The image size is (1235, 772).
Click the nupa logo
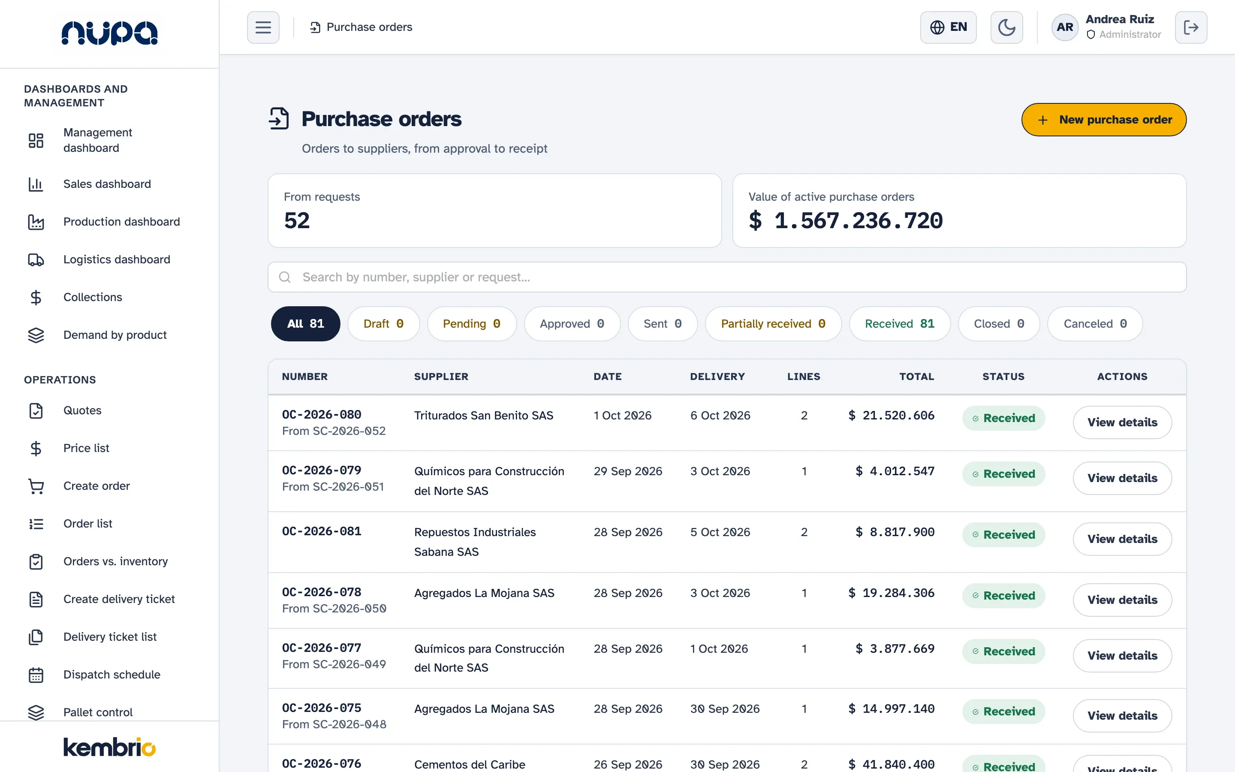coord(109,33)
